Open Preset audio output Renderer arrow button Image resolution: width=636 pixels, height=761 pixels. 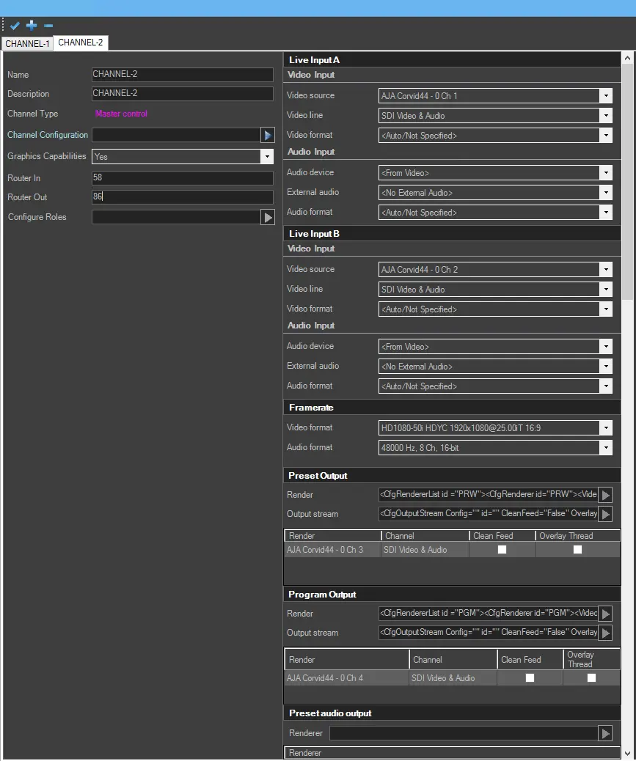[x=606, y=733]
